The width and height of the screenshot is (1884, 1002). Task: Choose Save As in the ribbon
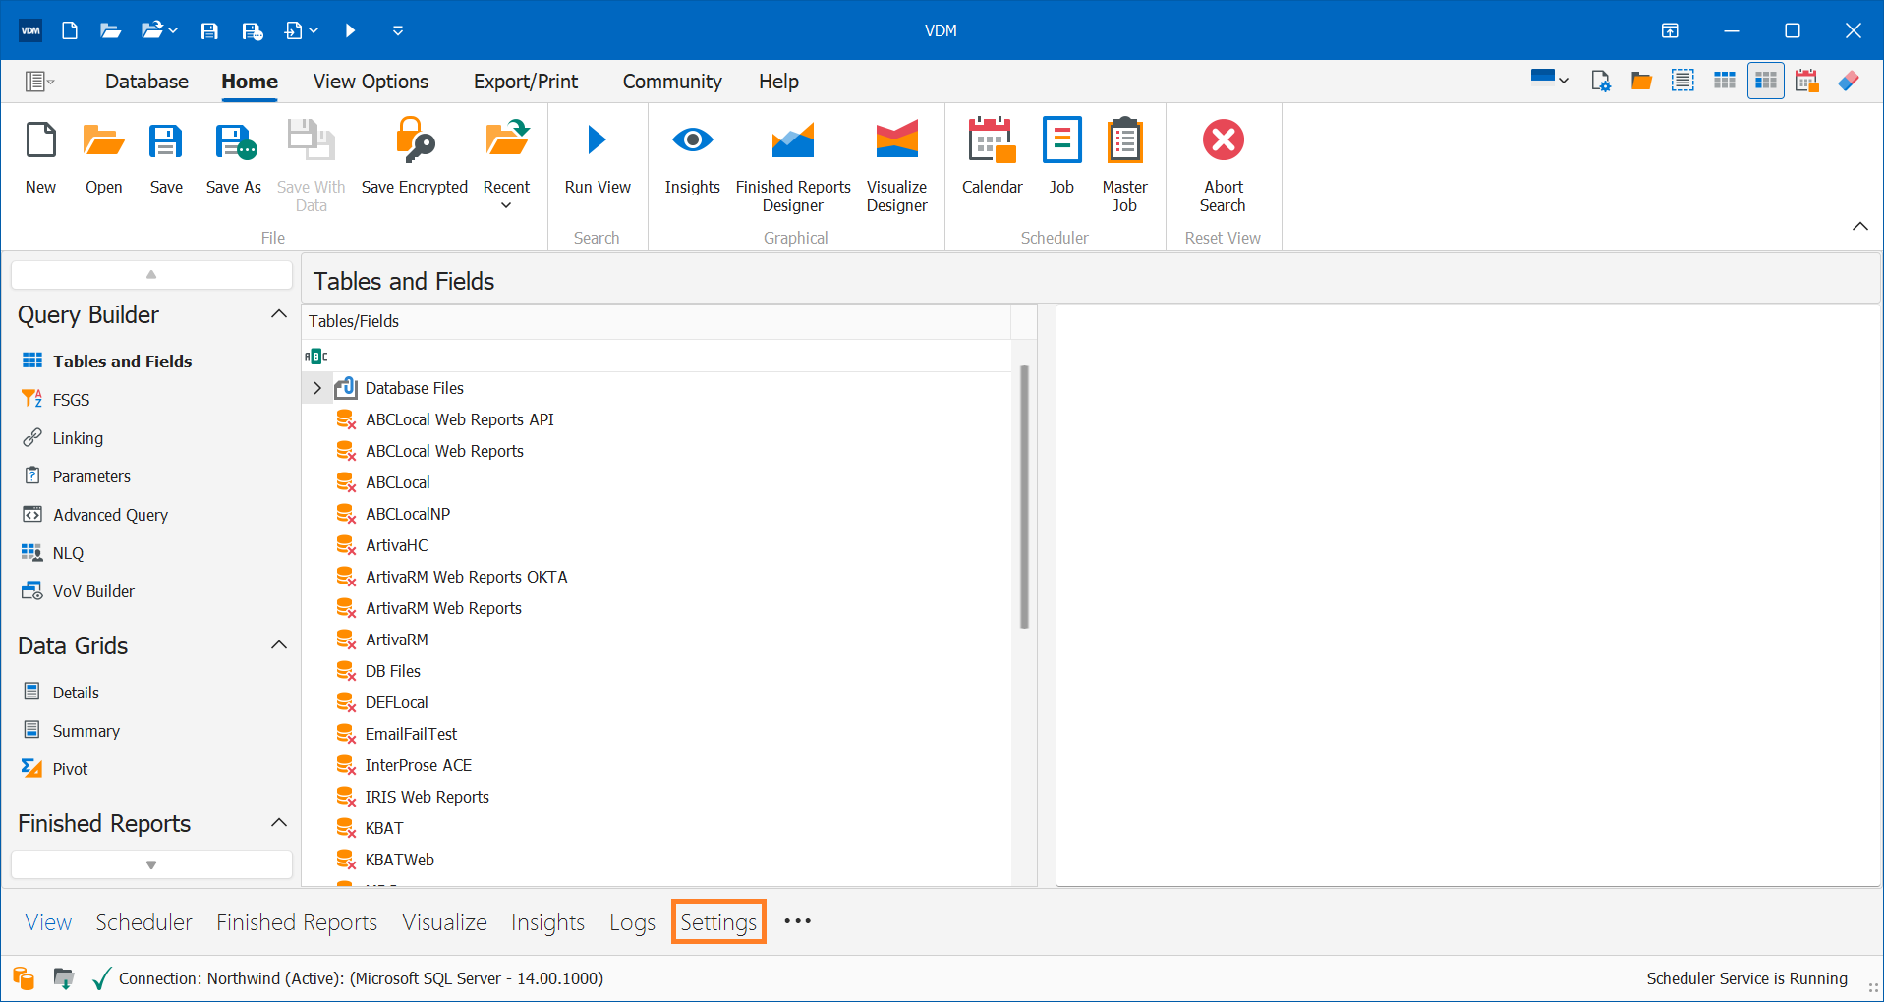pyautogui.click(x=234, y=157)
